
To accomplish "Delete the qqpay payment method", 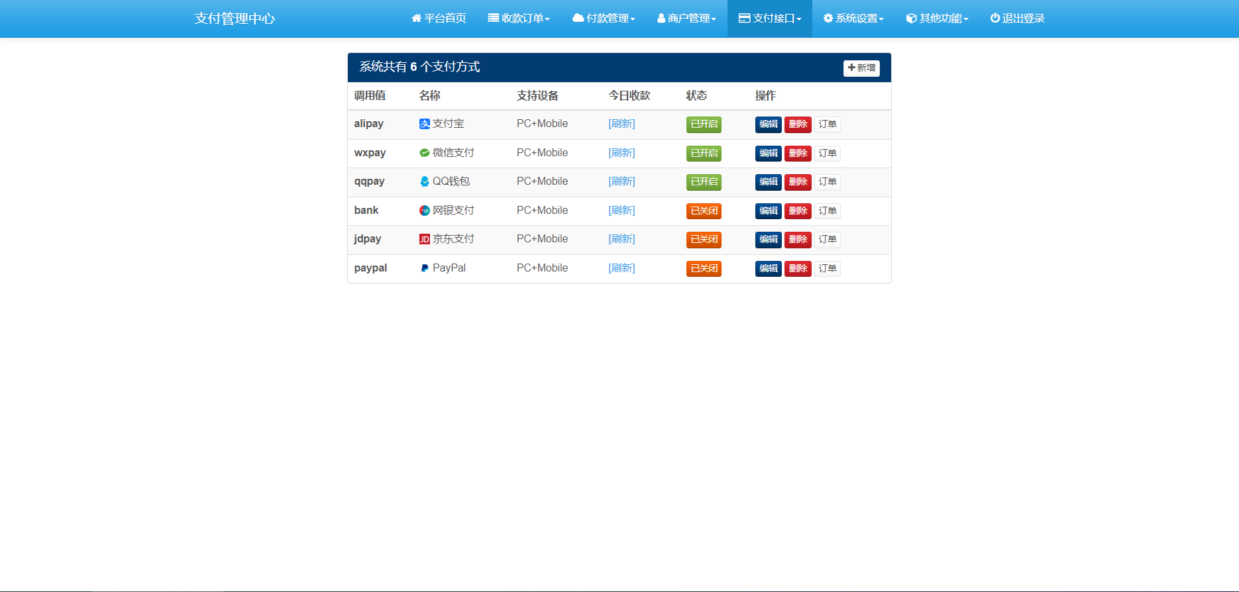I will pos(798,182).
